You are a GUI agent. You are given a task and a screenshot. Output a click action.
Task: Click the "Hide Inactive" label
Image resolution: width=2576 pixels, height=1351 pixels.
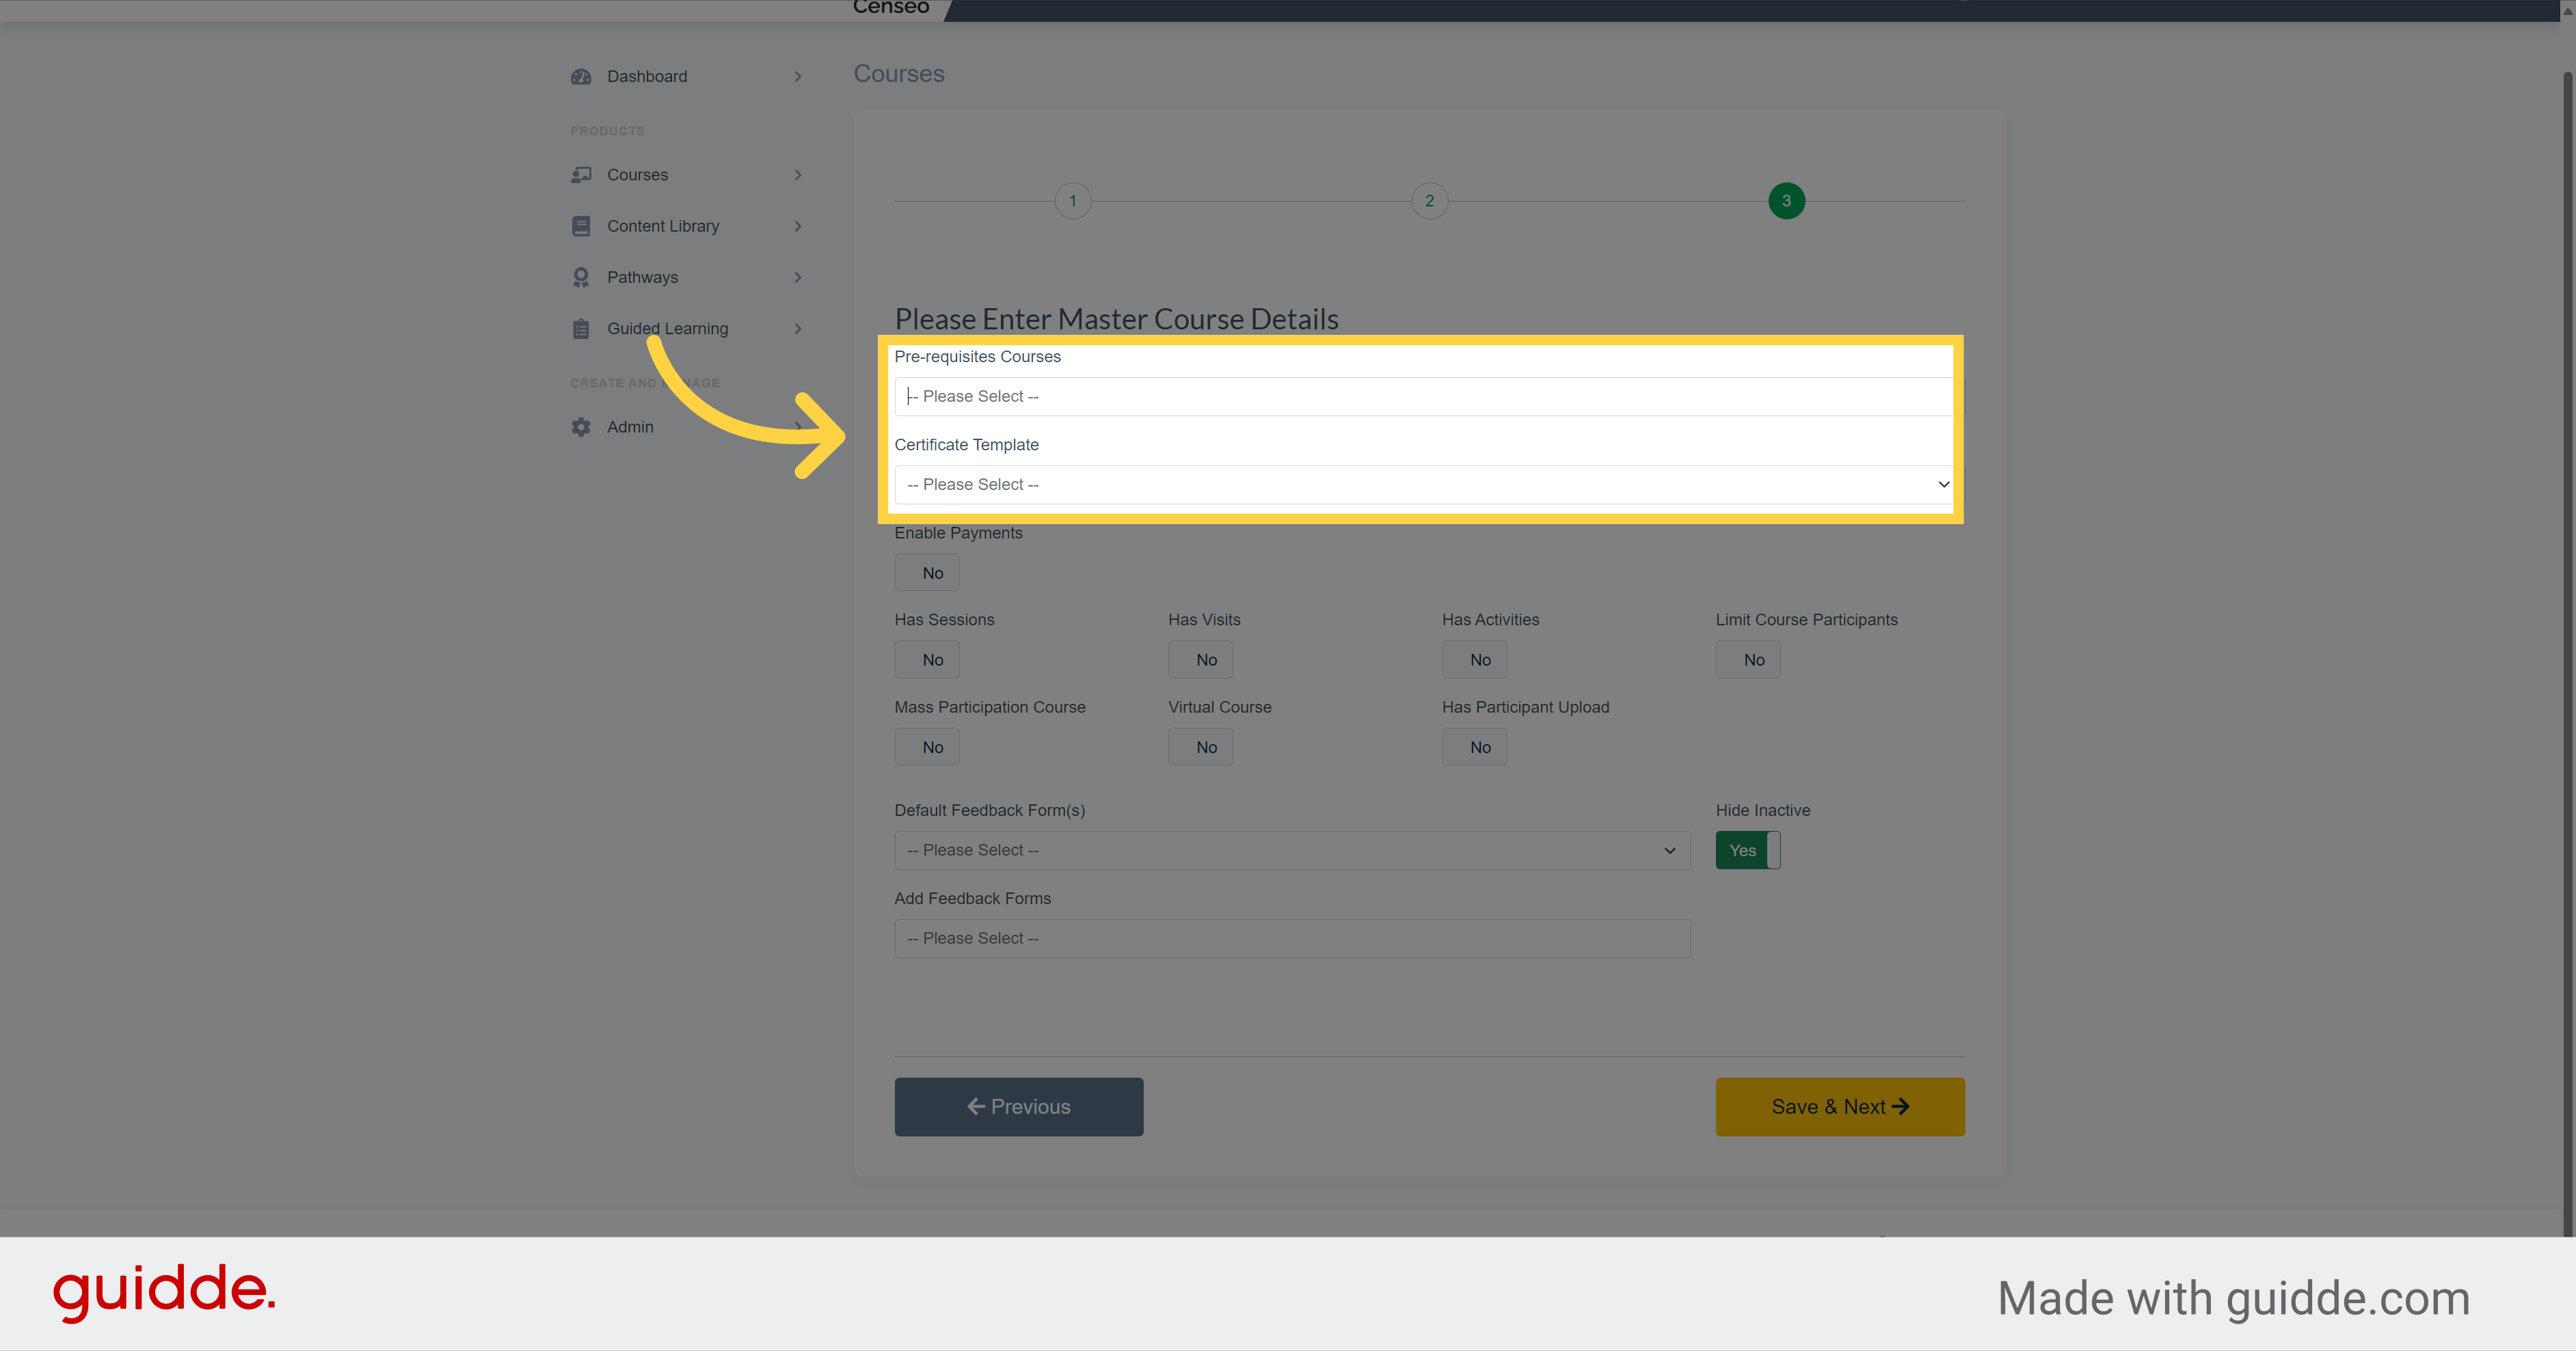1762,810
